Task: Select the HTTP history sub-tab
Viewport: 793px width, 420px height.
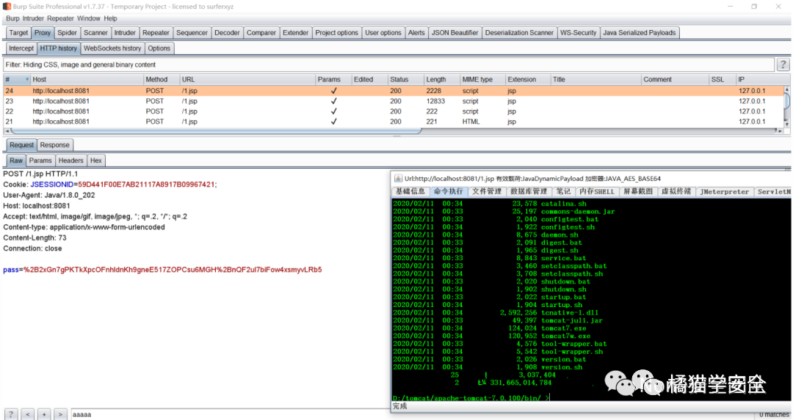Action: pyautogui.click(x=58, y=48)
